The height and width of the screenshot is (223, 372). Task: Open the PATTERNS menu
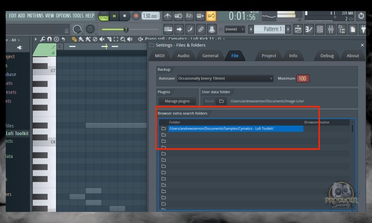click(35, 16)
